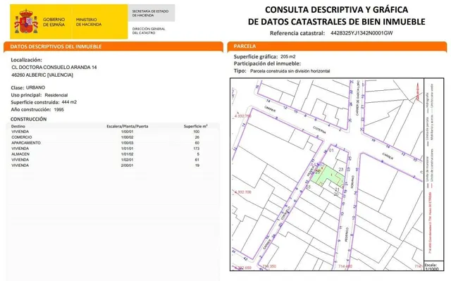
Task: Click the Superficie m² column header
Action: (x=196, y=126)
